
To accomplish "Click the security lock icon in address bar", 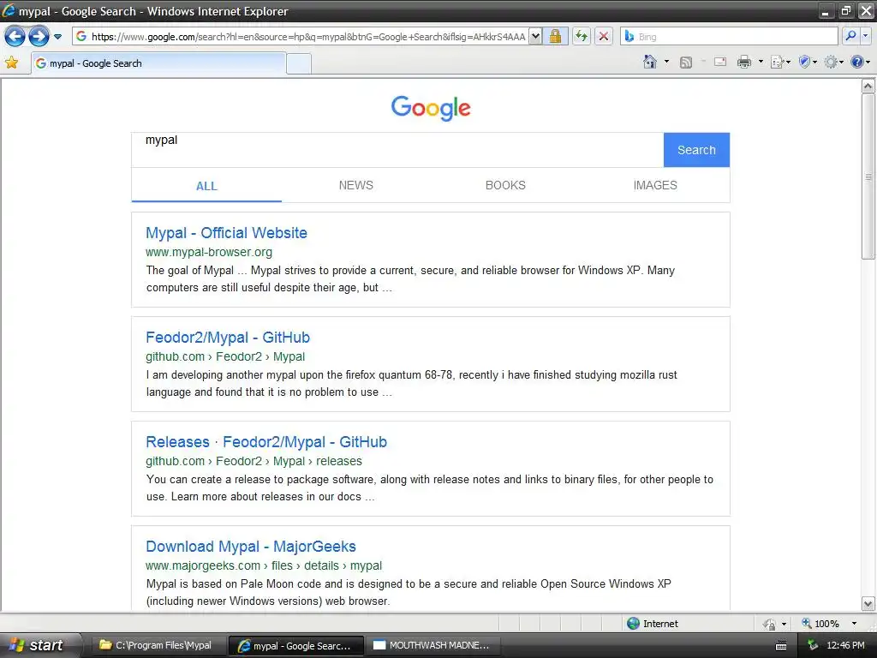I will coord(555,37).
